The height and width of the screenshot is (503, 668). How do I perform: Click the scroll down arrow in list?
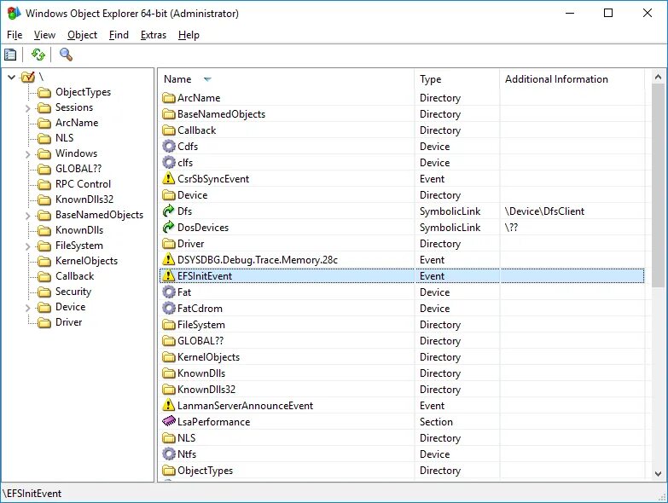[658, 473]
